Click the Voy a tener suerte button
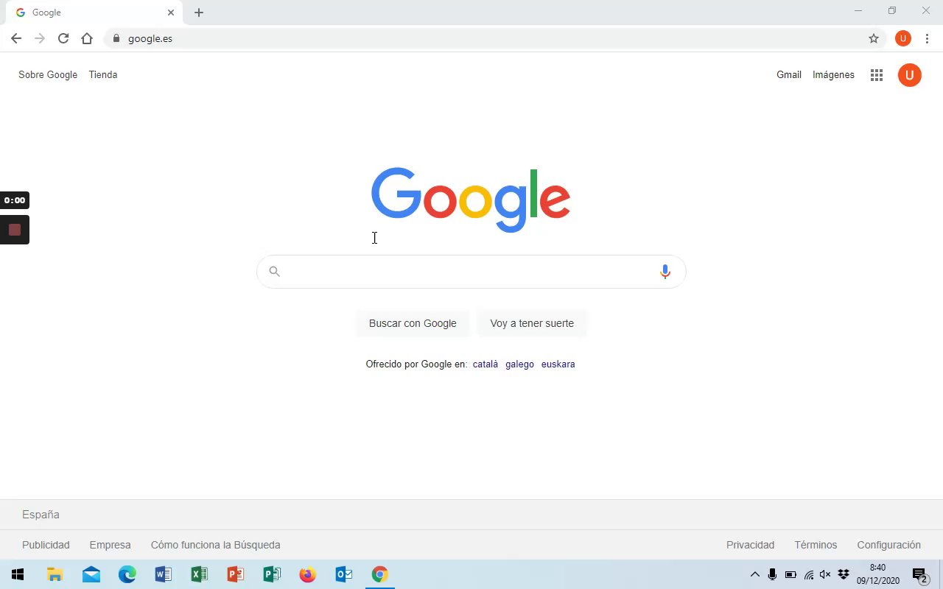 click(532, 323)
